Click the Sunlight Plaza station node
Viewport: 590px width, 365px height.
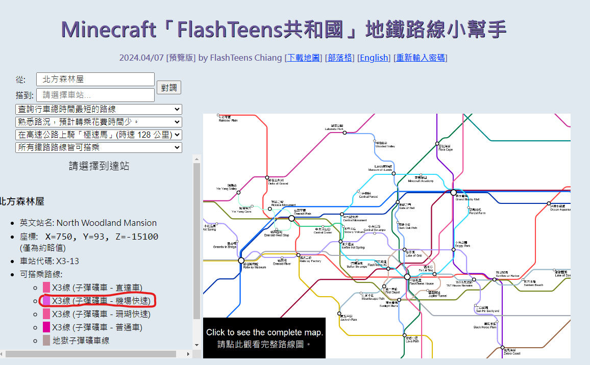coord(399,300)
